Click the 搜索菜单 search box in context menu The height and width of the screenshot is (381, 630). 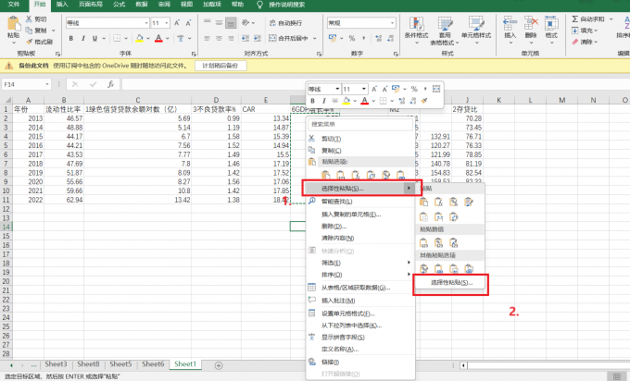tap(360, 124)
